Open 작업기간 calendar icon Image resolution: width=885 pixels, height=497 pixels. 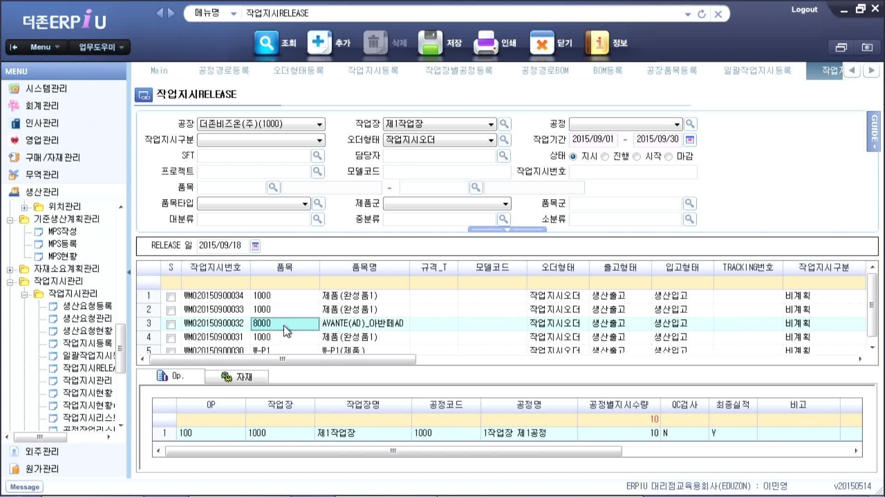[690, 140]
